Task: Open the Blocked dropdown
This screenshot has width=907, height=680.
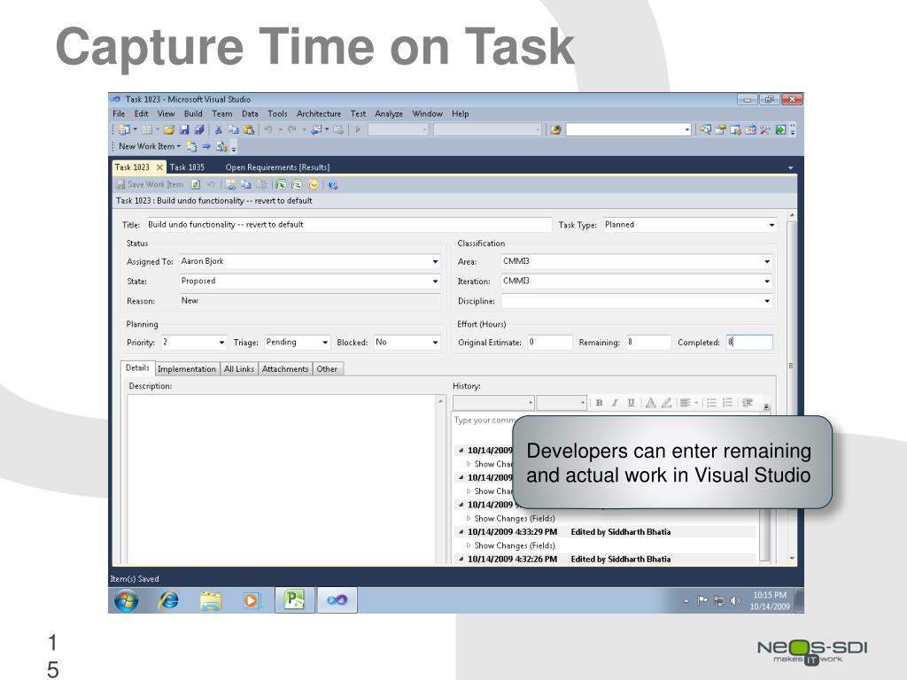Action: (x=435, y=343)
